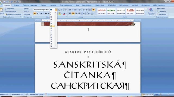Click the font size dropdown arrow
The image size is (174, 97).
pos(56,10)
